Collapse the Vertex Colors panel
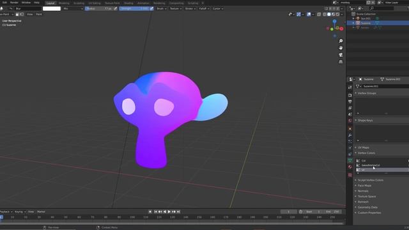Viewport: 409px width, 230px height. [366, 153]
